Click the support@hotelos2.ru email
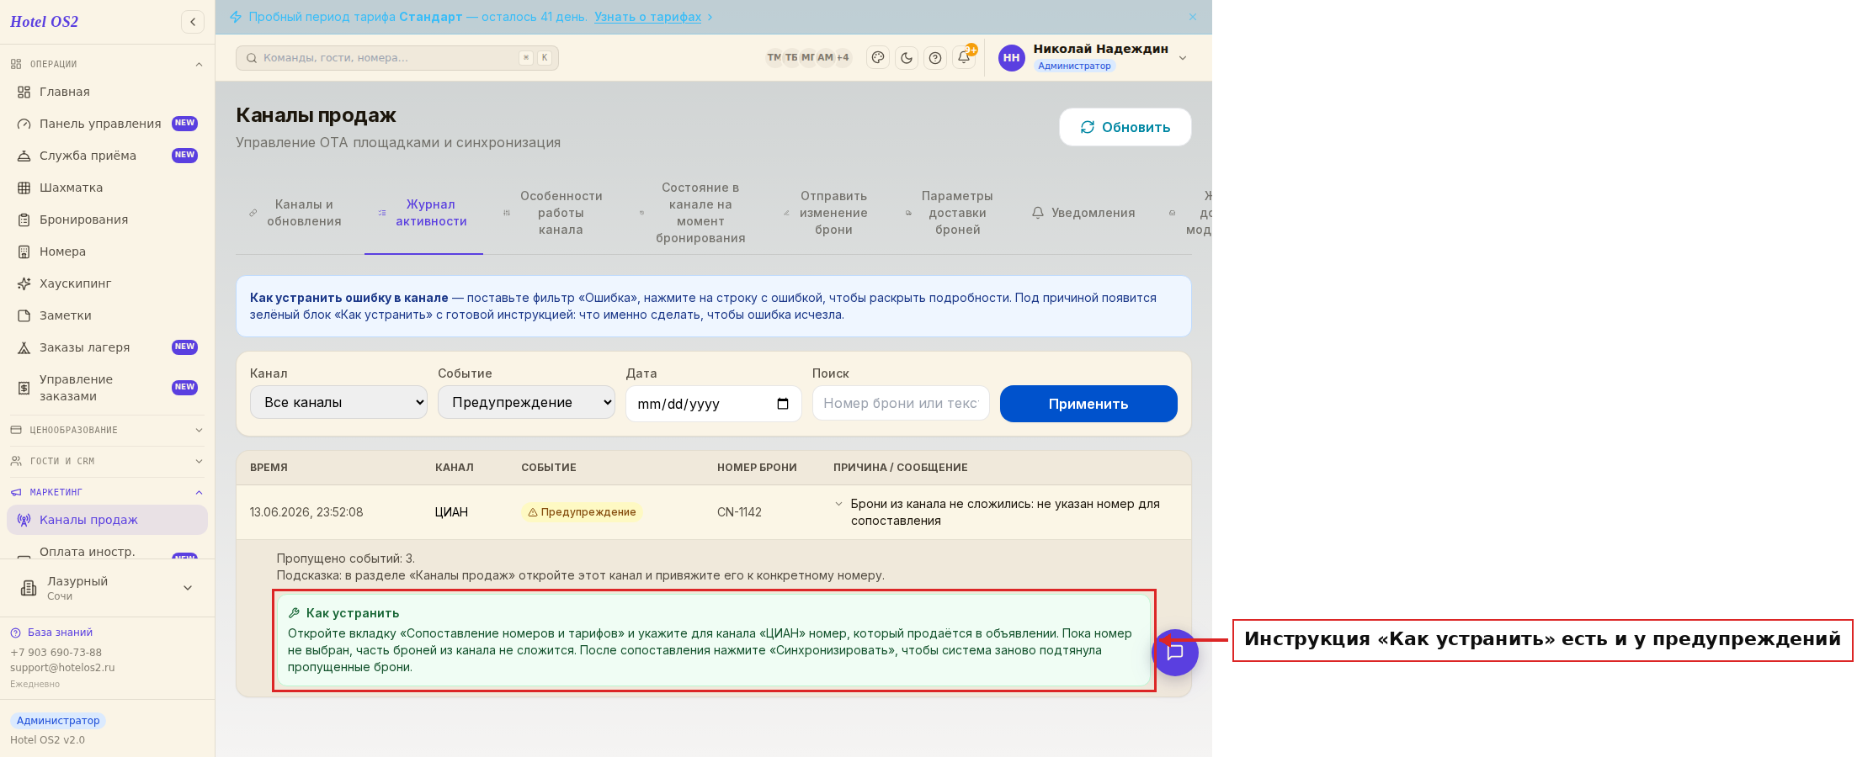The height and width of the screenshot is (757, 1873). (x=62, y=668)
